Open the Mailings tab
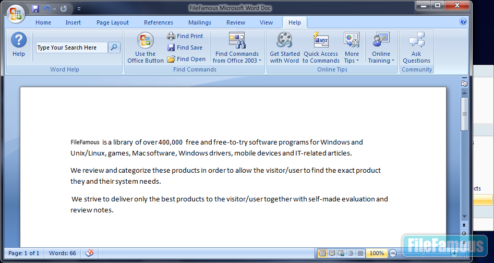 pos(200,22)
